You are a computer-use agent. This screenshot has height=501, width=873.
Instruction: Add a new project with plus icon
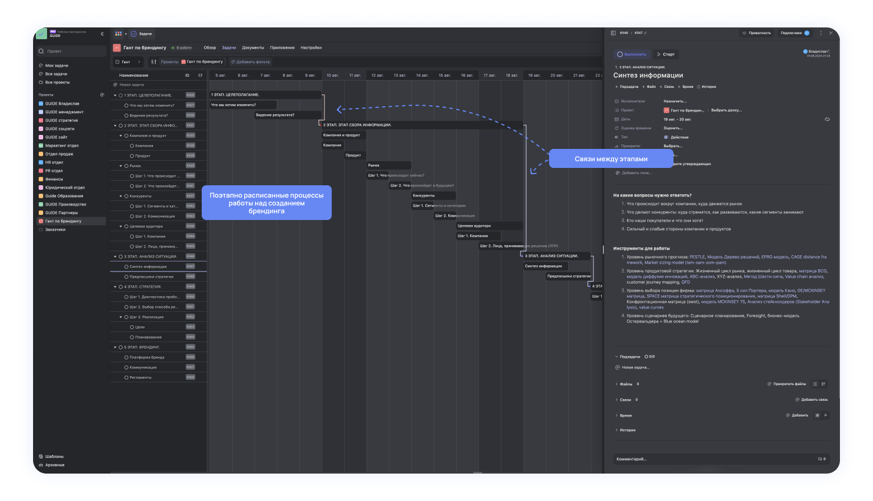tap(102, 95)
